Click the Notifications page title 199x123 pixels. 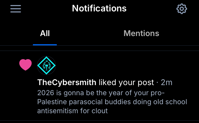pos(99,8)
